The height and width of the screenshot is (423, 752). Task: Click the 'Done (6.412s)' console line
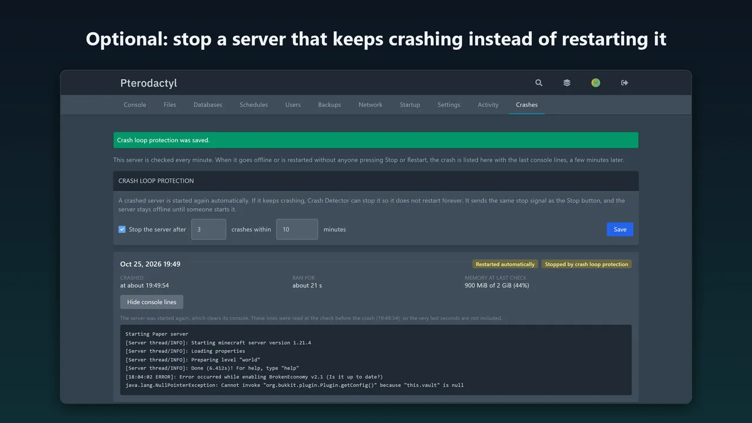pyautogui.click(x=212, y=368)
